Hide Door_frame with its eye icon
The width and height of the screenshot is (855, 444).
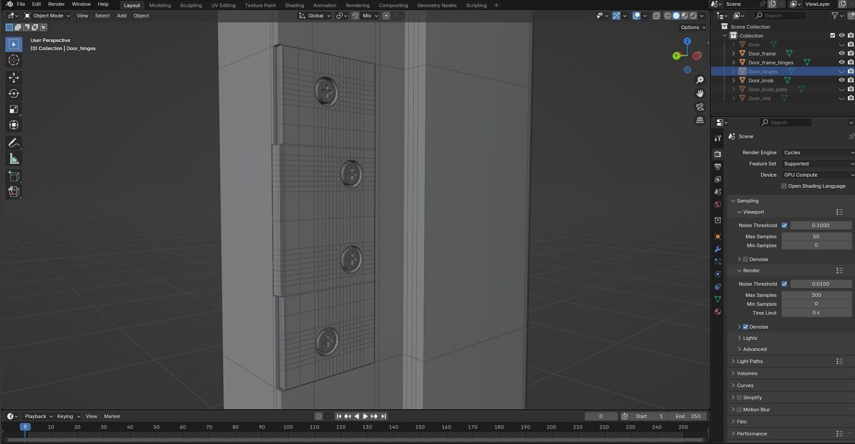[842, 54]
